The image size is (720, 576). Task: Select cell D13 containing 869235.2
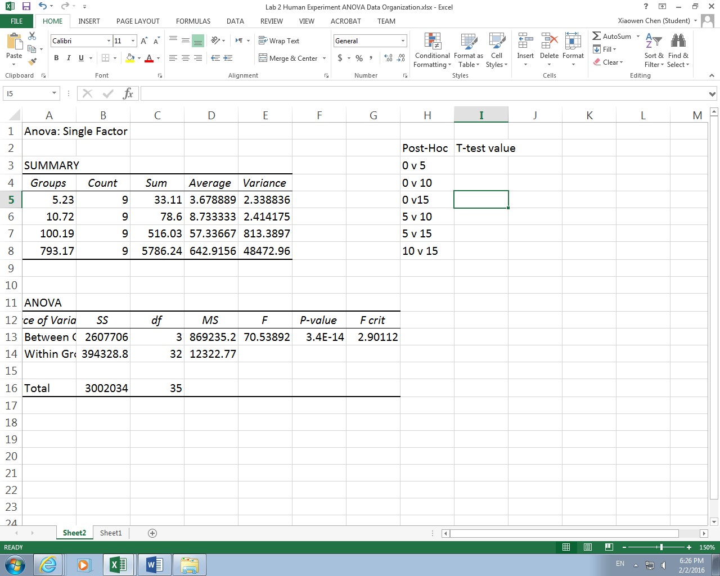[211, 337]
